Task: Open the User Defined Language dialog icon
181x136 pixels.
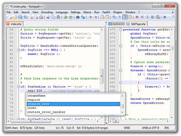Action: tap(130, 17)
